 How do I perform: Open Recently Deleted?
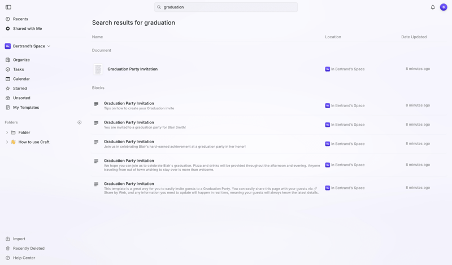click(x=28, y=249)
